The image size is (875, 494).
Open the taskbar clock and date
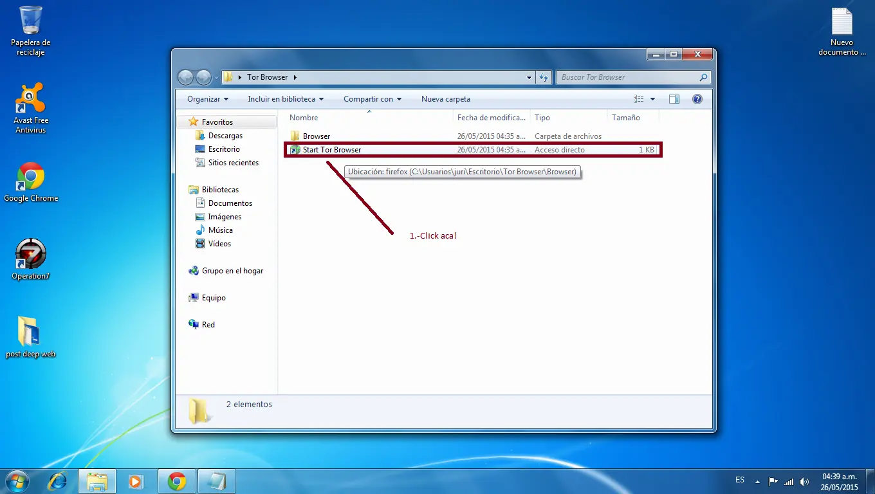[840, 482]
